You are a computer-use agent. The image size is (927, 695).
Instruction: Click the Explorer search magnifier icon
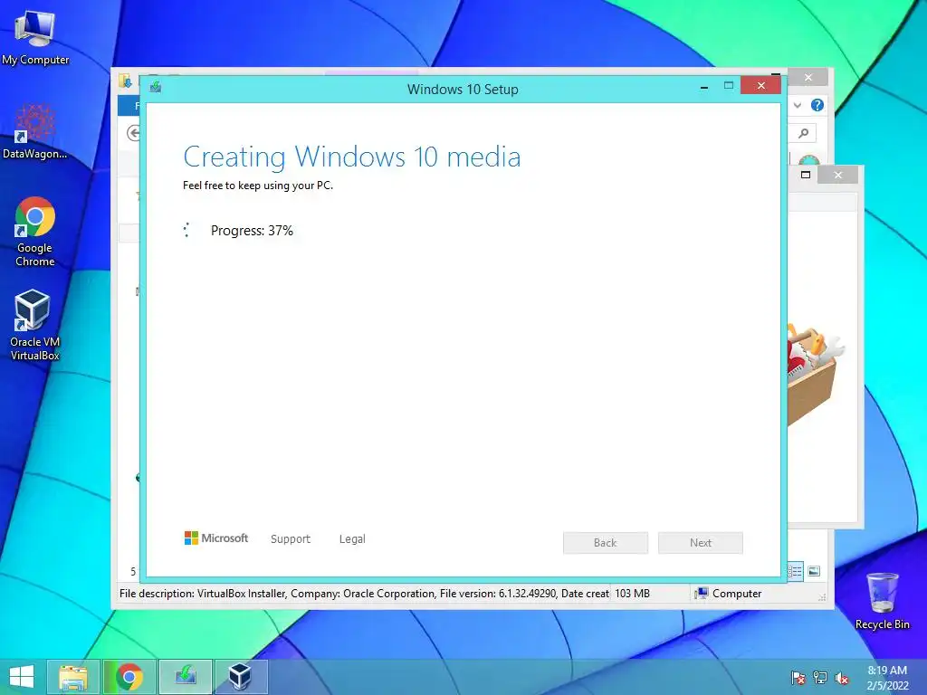coord(804,133)
